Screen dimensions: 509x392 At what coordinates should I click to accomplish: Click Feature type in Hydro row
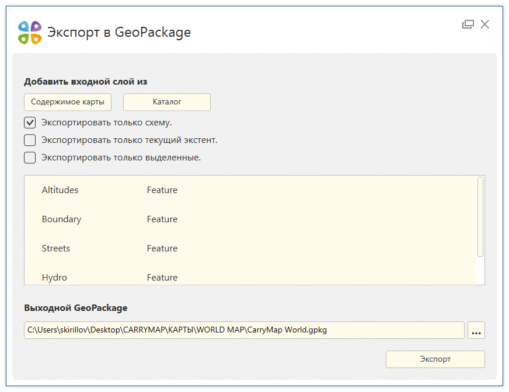(x=162, y=278)
